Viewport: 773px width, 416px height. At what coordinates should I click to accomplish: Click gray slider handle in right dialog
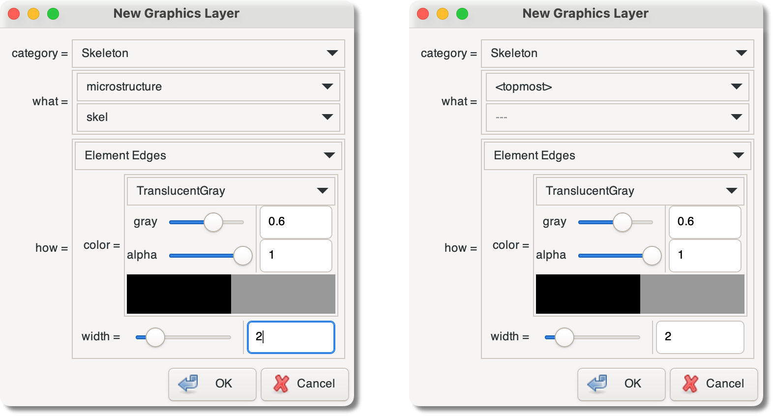point(623,222)
